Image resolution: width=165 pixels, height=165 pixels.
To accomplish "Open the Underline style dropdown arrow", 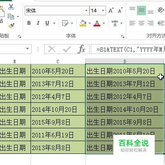I will click(54, 23).
